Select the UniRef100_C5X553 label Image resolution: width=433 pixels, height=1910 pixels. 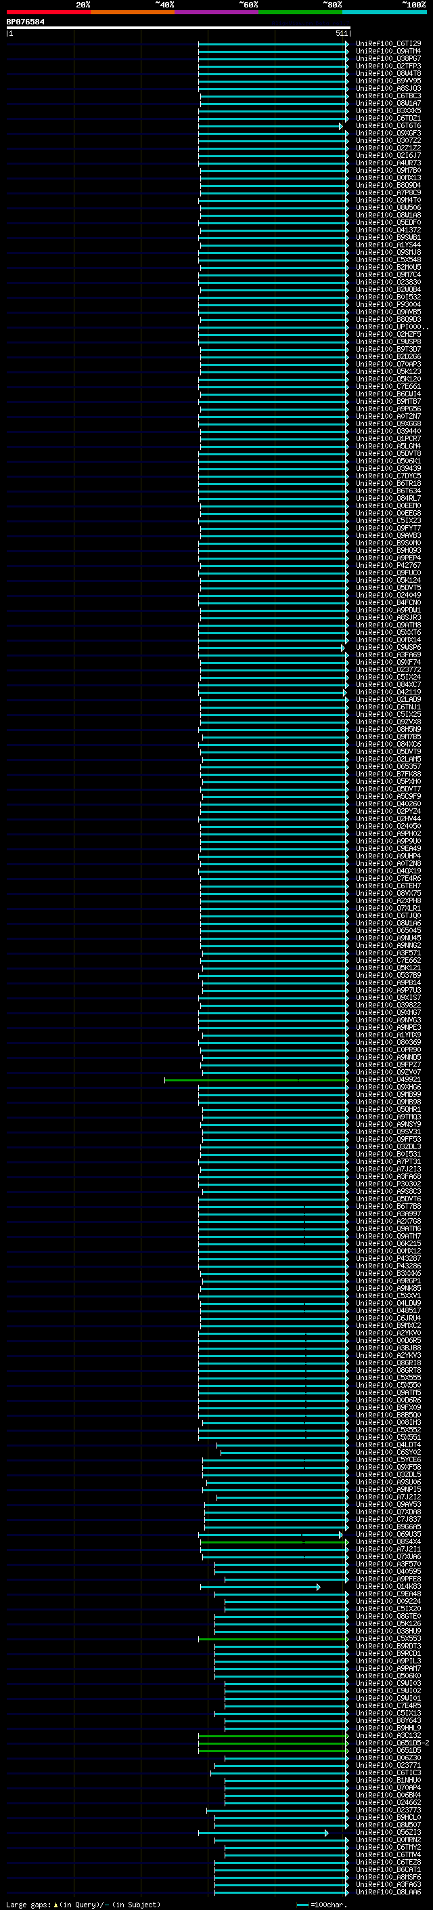(x=388, y=1638)
